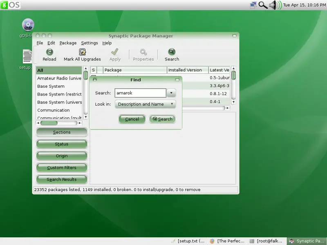Switch to the root@falk terminal taskbar item

(x=266, y=241)
